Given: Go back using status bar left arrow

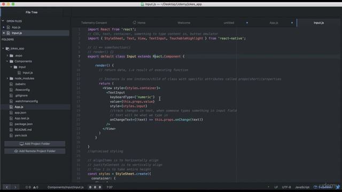Looking at the screenshot, I should (x=7, y=187).
